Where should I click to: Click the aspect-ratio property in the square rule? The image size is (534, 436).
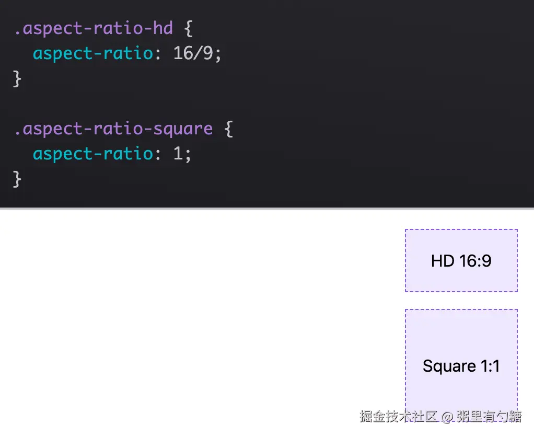click(x=93, y=154)
